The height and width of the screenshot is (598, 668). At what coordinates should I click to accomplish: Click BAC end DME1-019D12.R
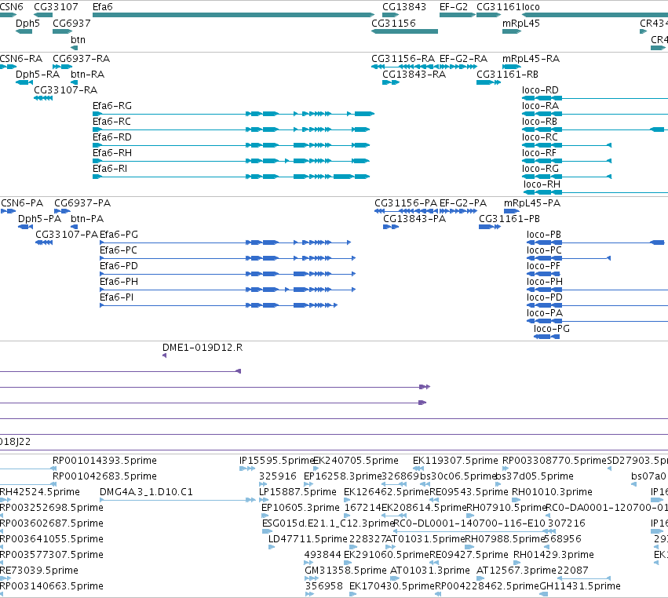point(203,348)
